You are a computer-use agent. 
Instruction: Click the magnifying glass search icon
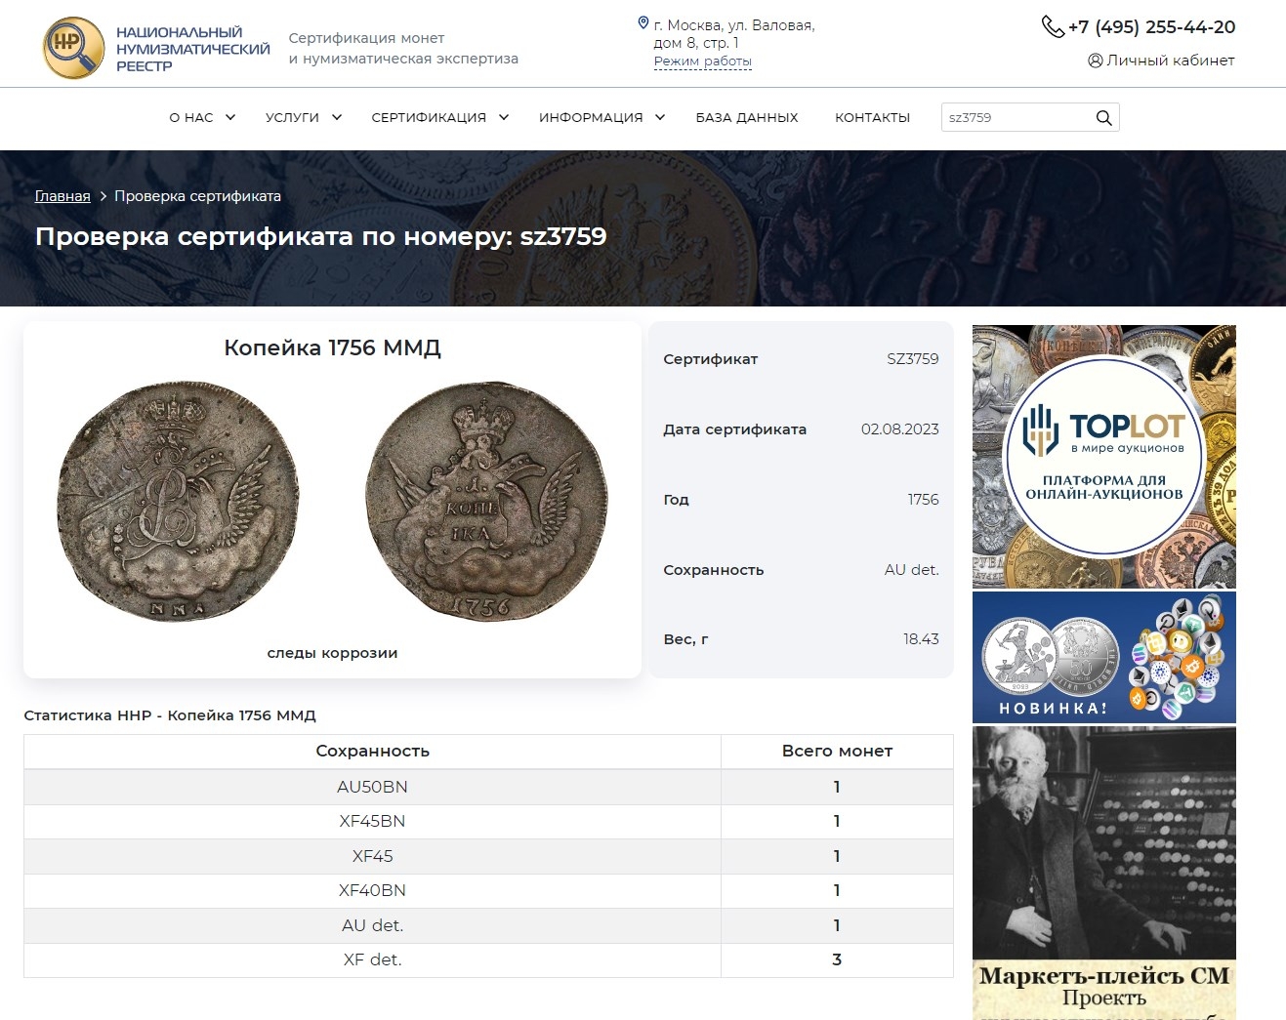click(x=1103, y=118)
